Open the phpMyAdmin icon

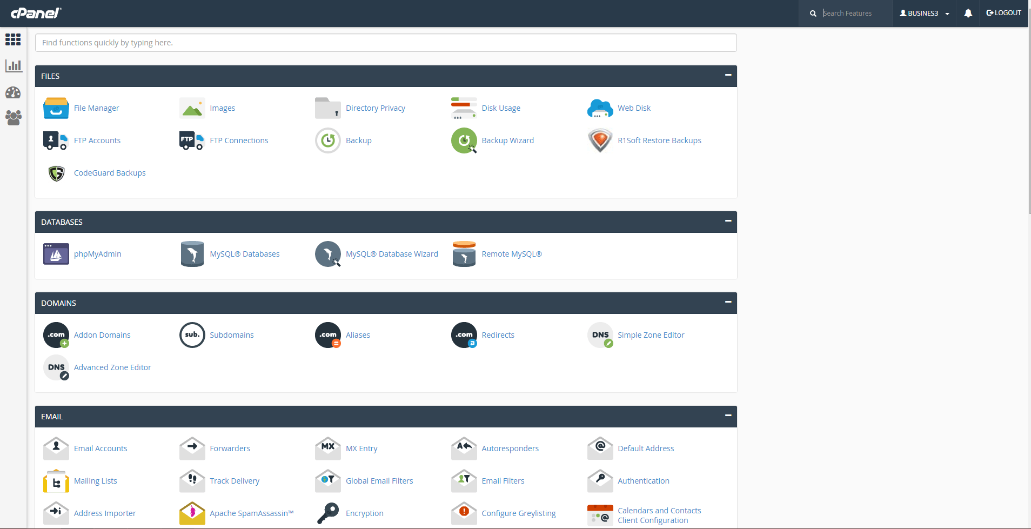click(x=56, y=254)
